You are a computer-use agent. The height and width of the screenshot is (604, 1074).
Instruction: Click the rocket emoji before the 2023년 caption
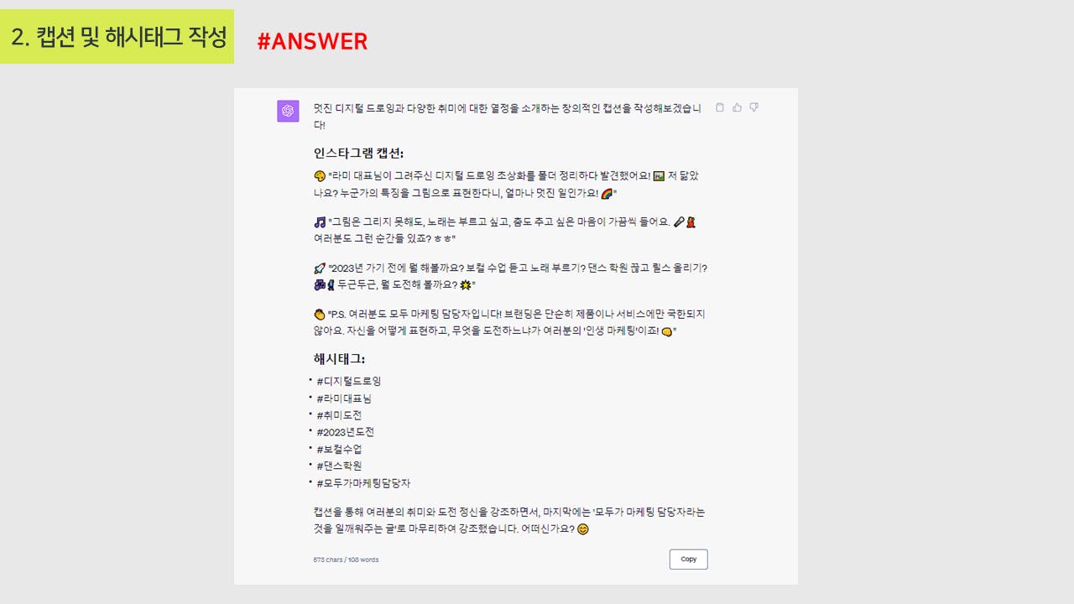coord(319,268)
